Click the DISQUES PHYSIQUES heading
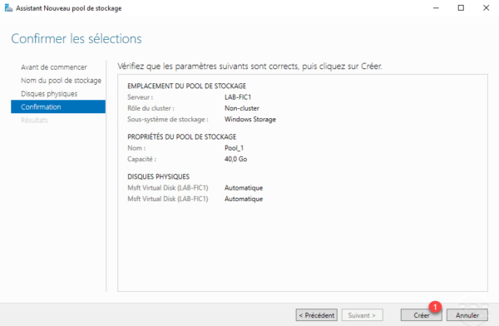Viewport: 499px width, 326px height. (158, 176)
